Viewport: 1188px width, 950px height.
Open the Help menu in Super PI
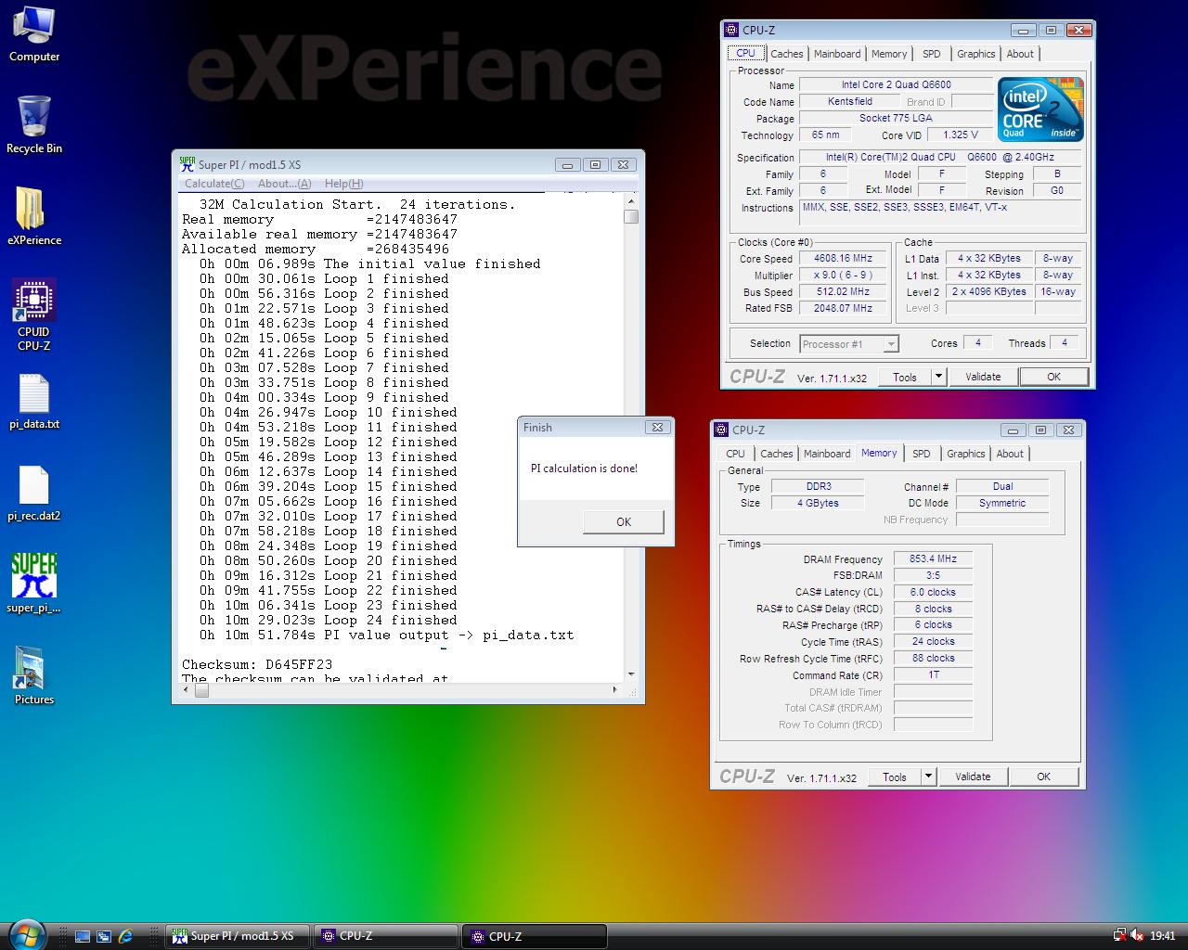pos(343,184)
